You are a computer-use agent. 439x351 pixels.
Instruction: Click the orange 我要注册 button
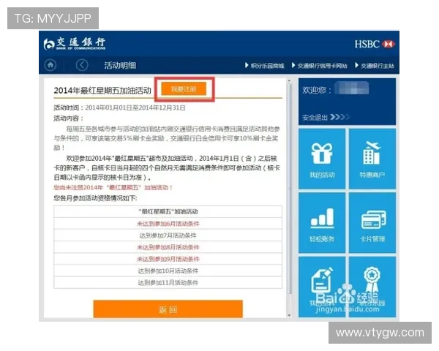coord(184,89)
